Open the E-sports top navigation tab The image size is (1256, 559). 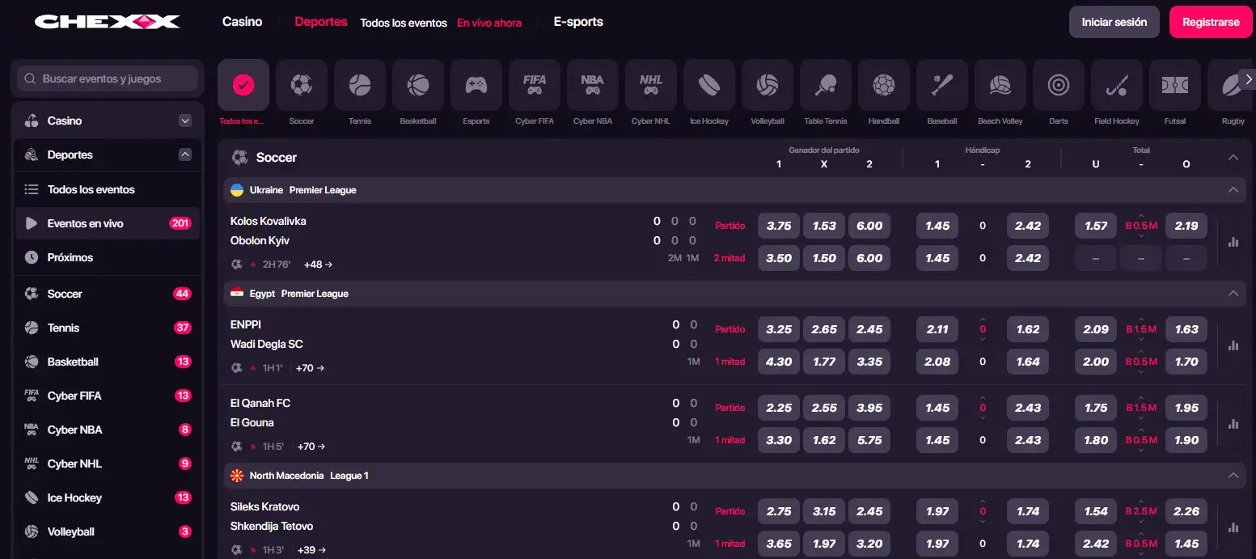click(578, 22)
